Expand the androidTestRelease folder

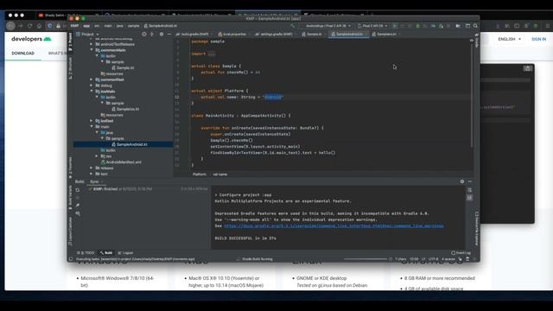[92, 44]
